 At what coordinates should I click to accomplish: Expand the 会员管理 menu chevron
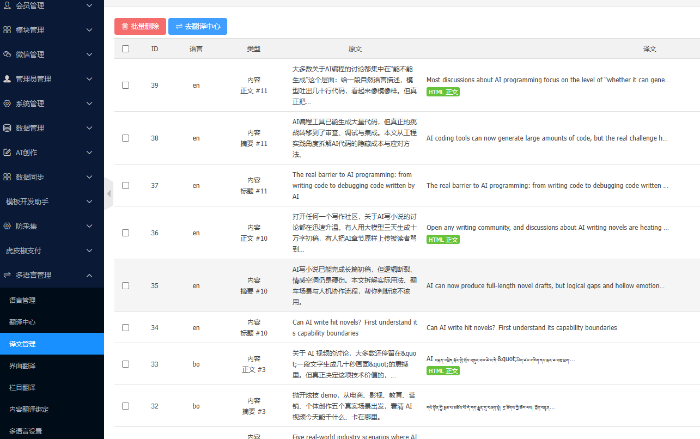[x=90, y=5]
